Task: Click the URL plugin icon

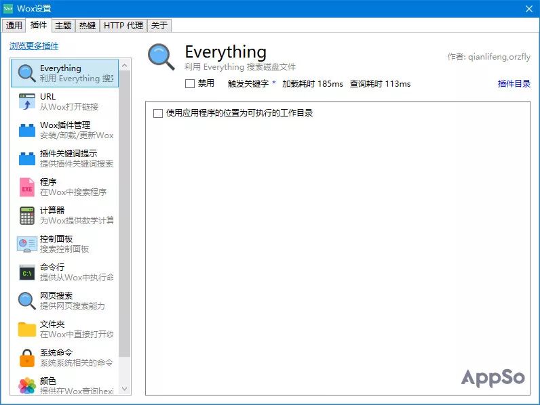Action: pos(27,102)
